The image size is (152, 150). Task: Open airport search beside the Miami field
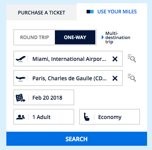132,58
